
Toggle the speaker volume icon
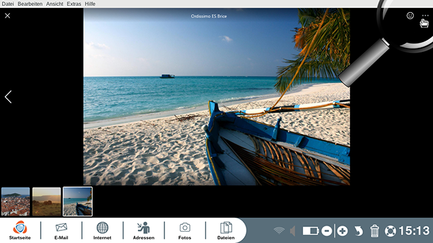pyautogui.click(x=292, y=231)
